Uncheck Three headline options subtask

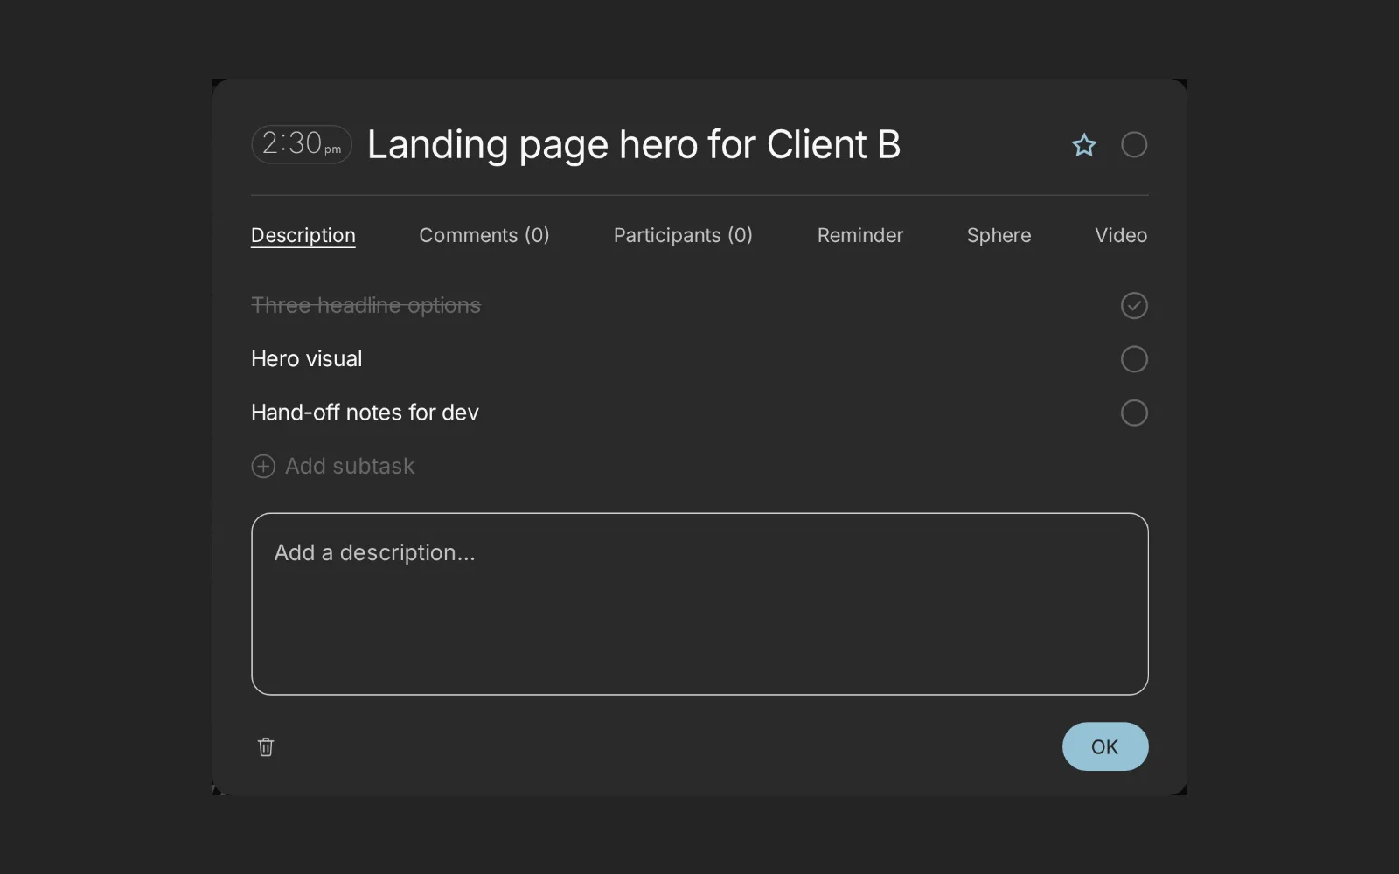(x=1134, y=306)
